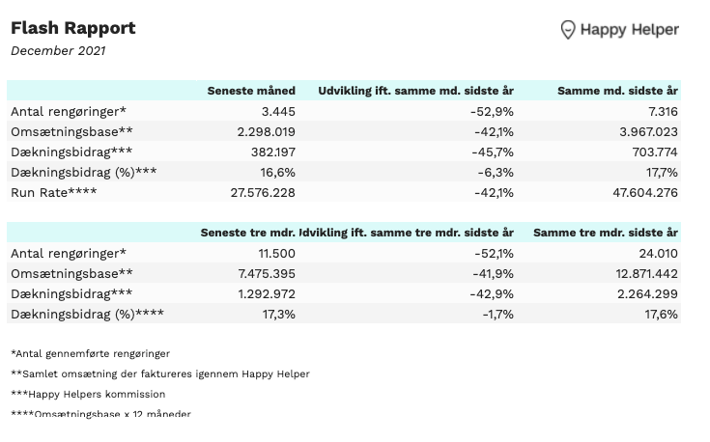The width and height of the screenshot is (710, 442).
Task: Select last year's value 47.604.276
Action: click(645, 193)
